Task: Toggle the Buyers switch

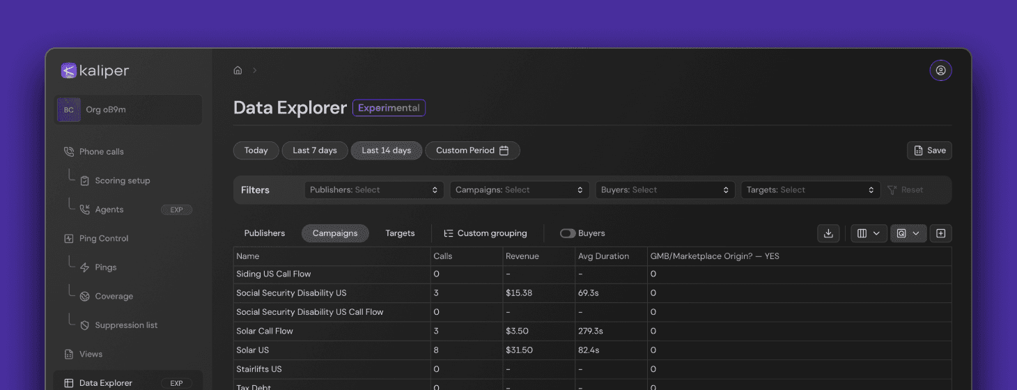Action: [x=568, y=233]
